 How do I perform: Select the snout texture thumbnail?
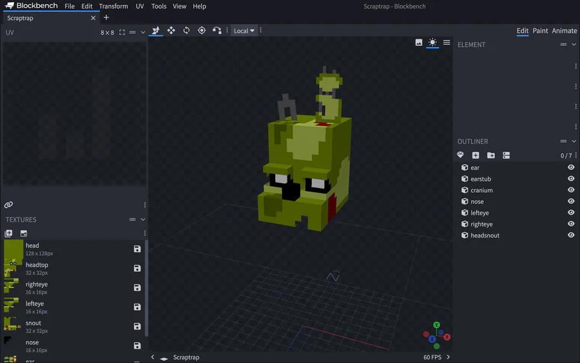click(x=14, y=326)
